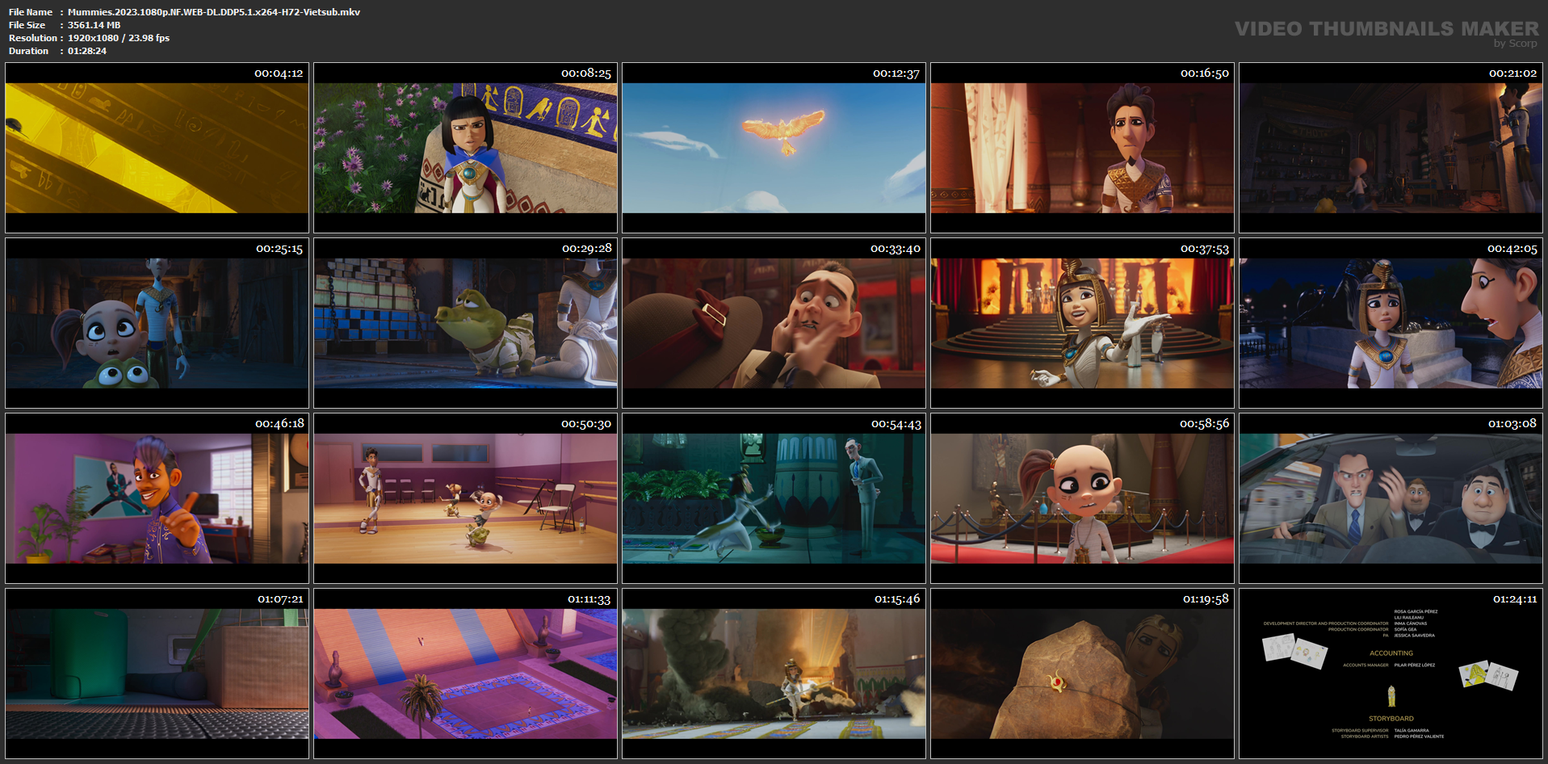This screenshot has height=764, width=1548.
Task: Open the frame at 00:33:40
Action: (774, 323)
